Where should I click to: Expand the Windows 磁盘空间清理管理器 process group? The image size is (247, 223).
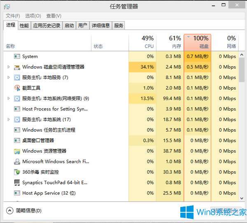click(9, 67)
